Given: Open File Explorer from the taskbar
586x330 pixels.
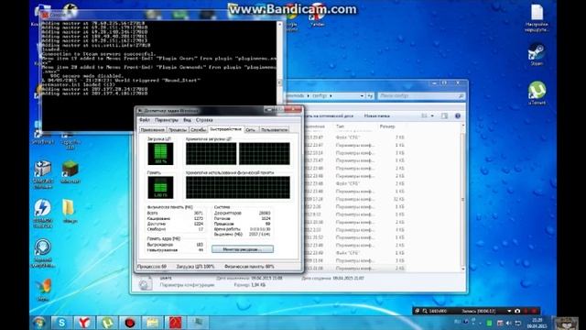Looking at the screenshot, I should point(153,323).
